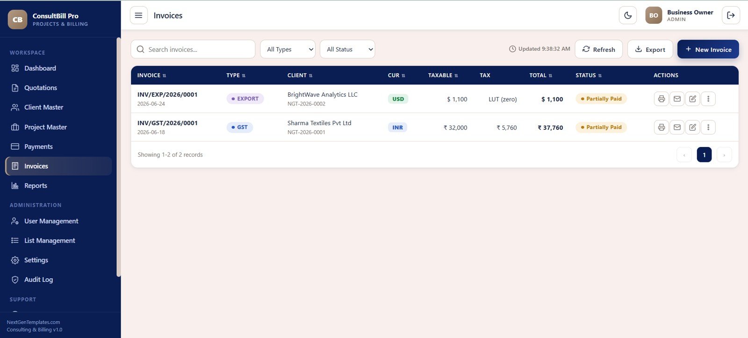Open List Management
748x338 pixels.
58,241
